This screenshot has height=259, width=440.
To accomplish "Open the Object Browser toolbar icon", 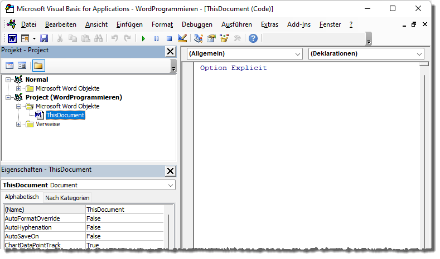I will (x=224, y=38).
